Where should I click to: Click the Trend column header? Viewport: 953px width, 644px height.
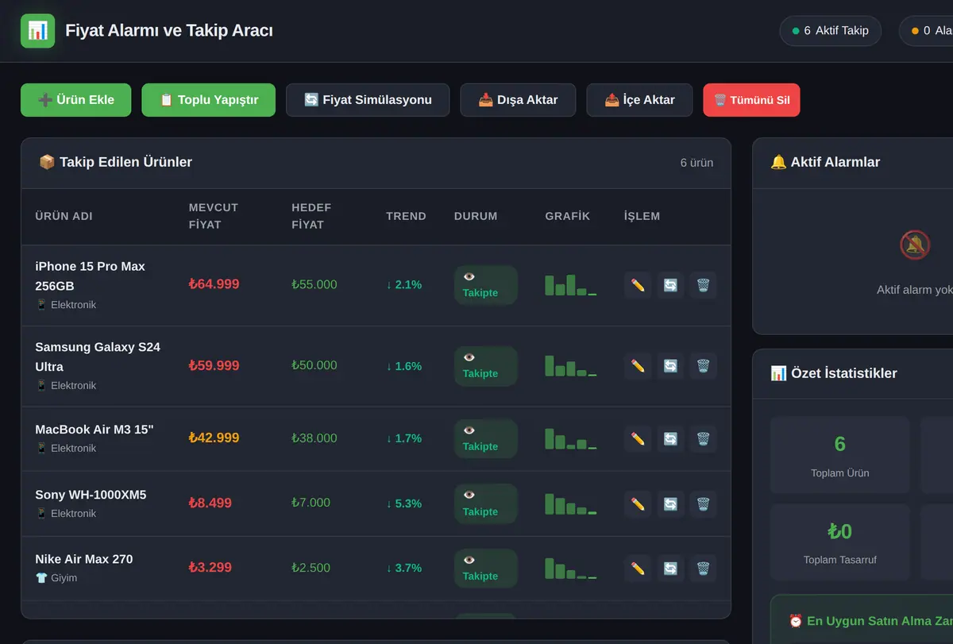point(406,216)
